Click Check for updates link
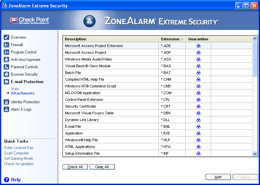This screenshot has height=185, width=260. [19, 164]
